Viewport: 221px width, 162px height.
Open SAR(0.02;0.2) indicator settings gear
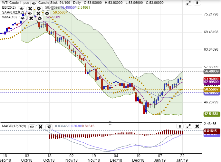click(47, 14)
